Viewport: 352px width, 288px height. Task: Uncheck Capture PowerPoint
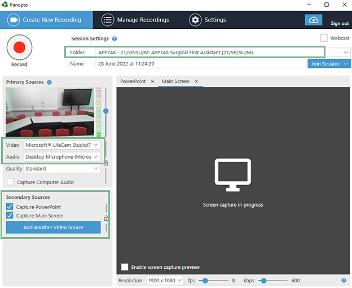click(10, 207)
